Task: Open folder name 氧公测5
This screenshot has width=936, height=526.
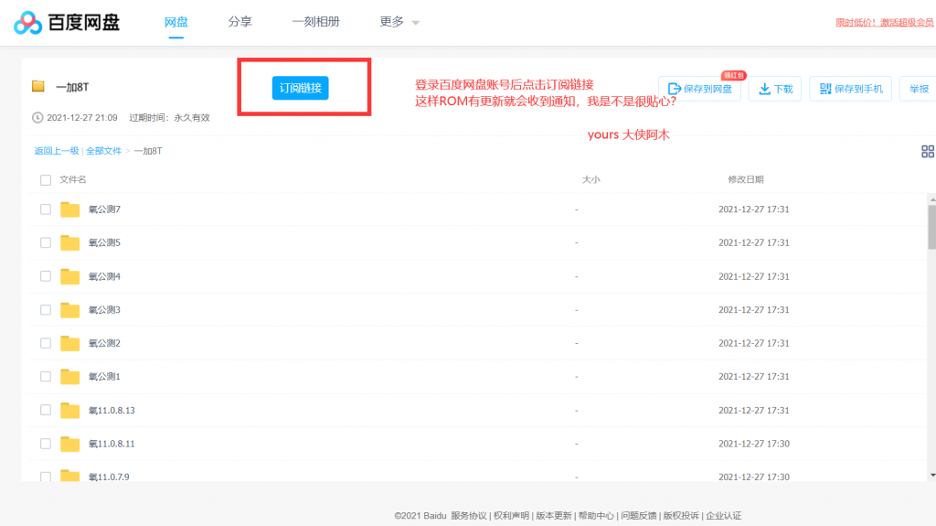Action: (x=104, y=242)
